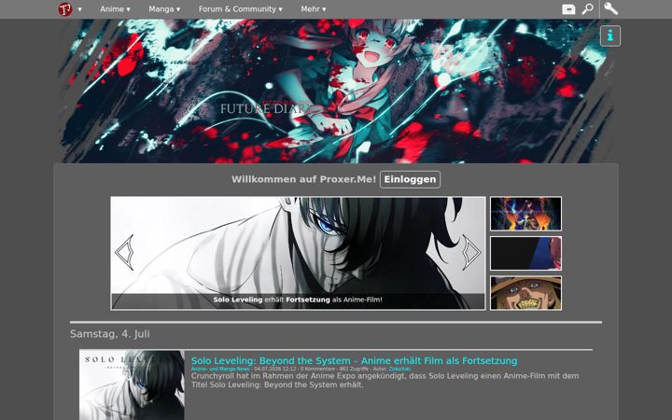Go to previous slide with left arrow
672x420 pixels.
(125, 252)
